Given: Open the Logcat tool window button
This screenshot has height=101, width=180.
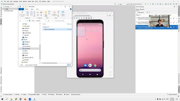Looking at the screenshot, I should coord(24,95).
